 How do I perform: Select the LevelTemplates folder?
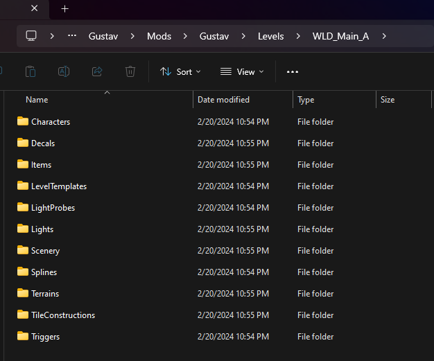(52, 186)
